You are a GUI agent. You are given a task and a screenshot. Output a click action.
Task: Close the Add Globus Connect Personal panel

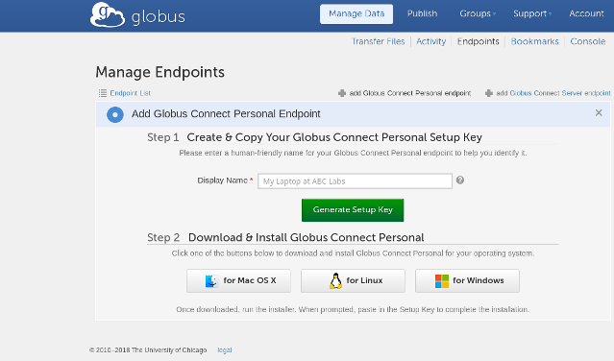599,113
